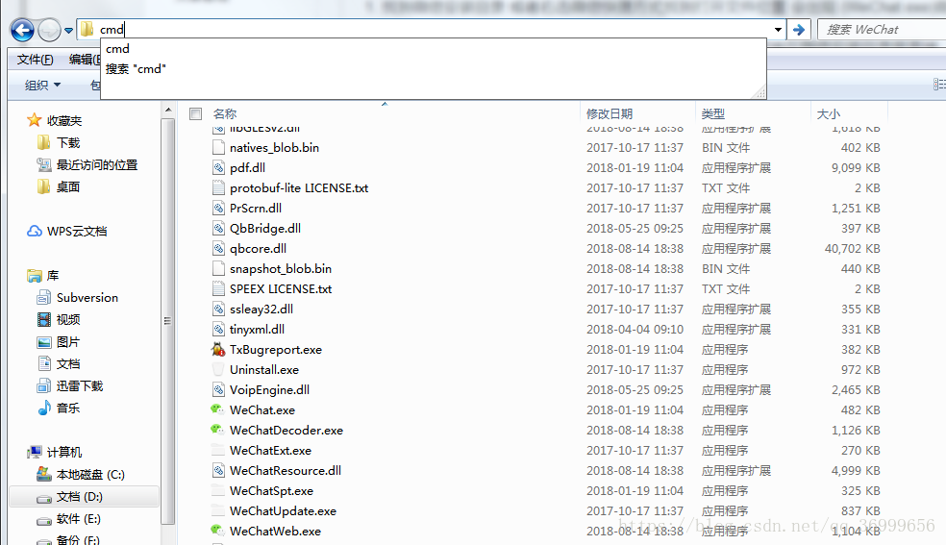This screenshot has width=946, height=545.
Task: Click the Forward navigation arrow button
Action: coord(49,30)
